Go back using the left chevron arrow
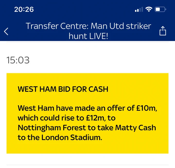The width and height of the screenshot is (175, 168). pos(6,31)
